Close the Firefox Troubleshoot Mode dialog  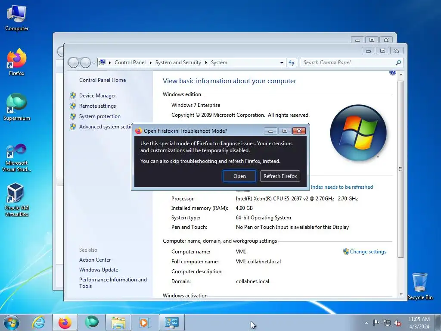[299, 131]
